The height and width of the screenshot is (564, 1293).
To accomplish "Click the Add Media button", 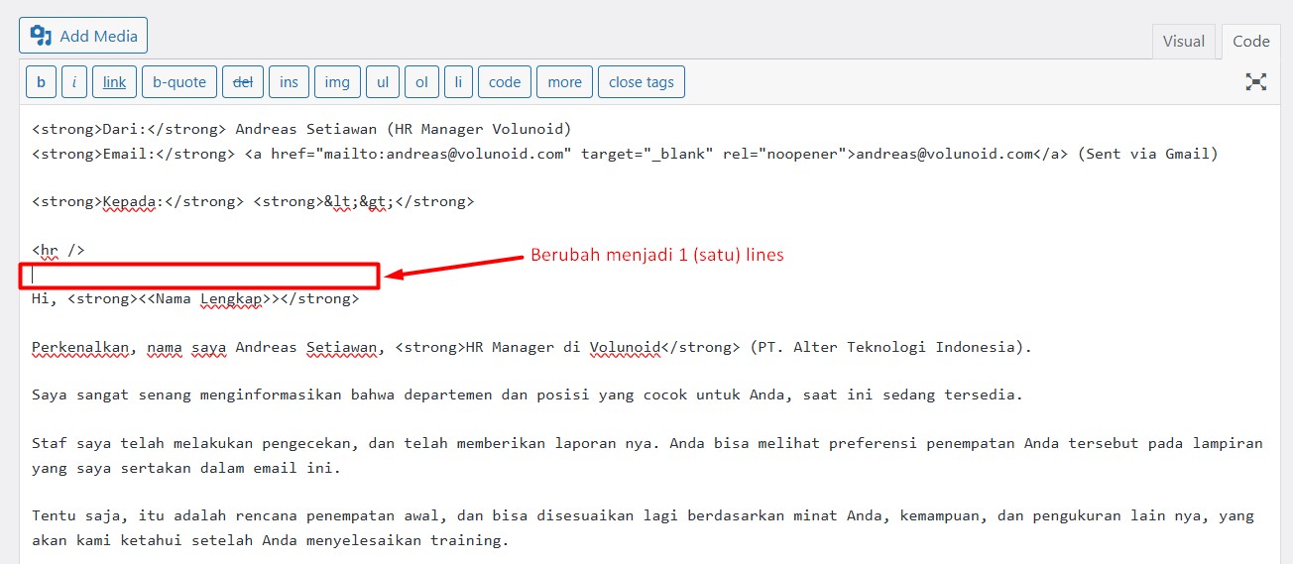I will click(83, 36).
